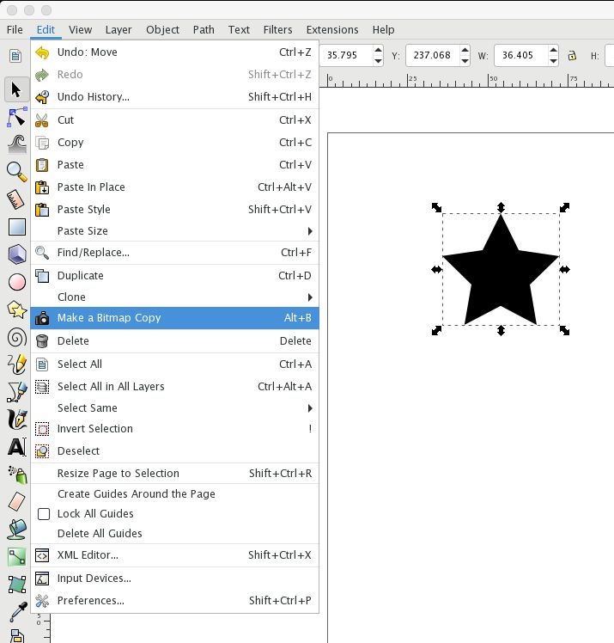Image resolution: width=614 pixels, height=643 pixels.
Task: Select the Gradient tool
Action: click(x=16, y=556)
